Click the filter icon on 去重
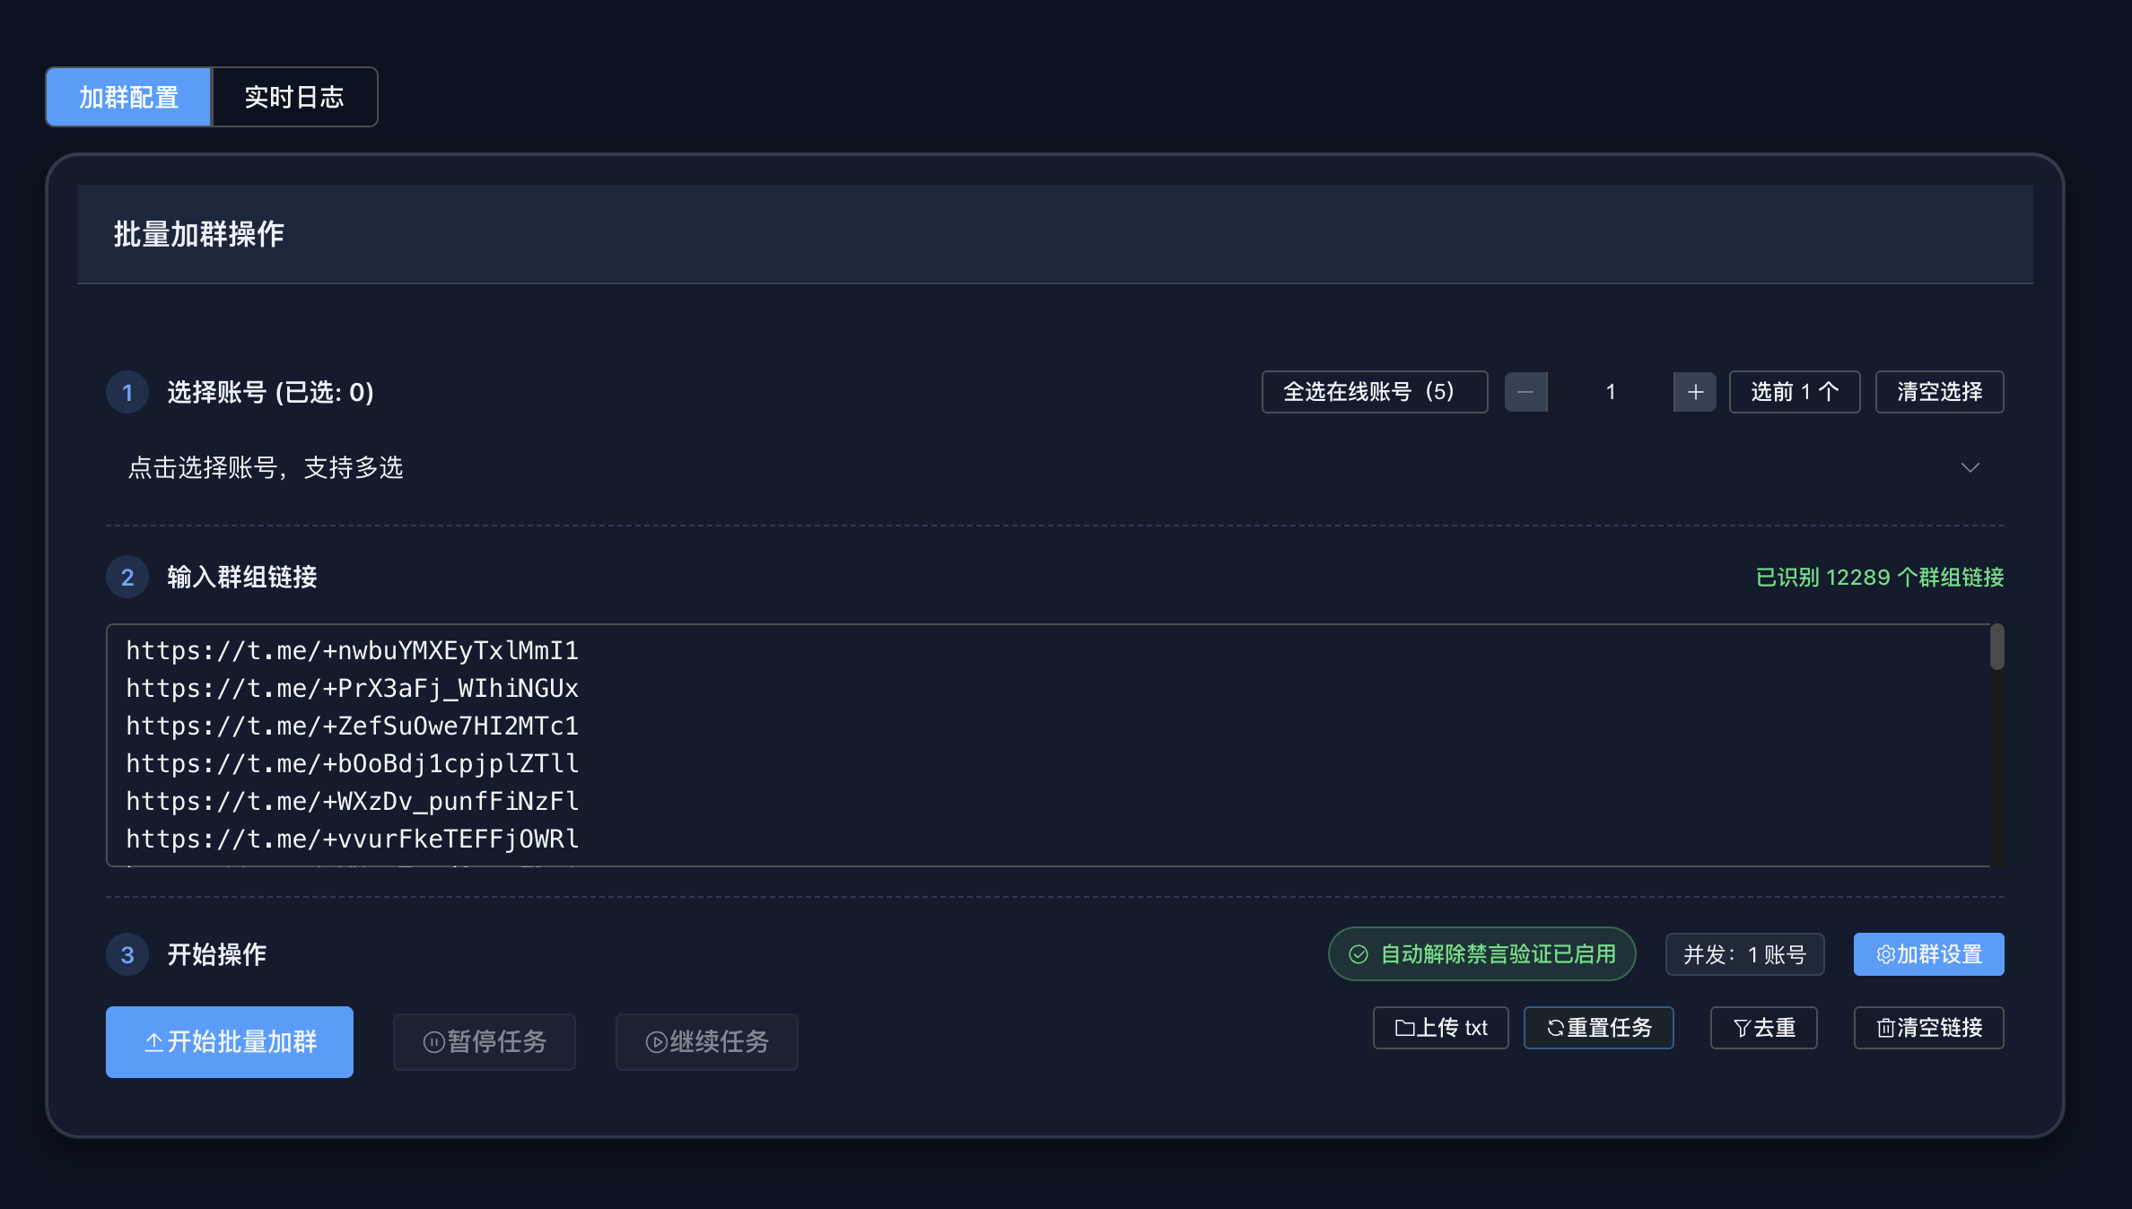The image size is (2132, 1209). click(x=1742, y=1028)
